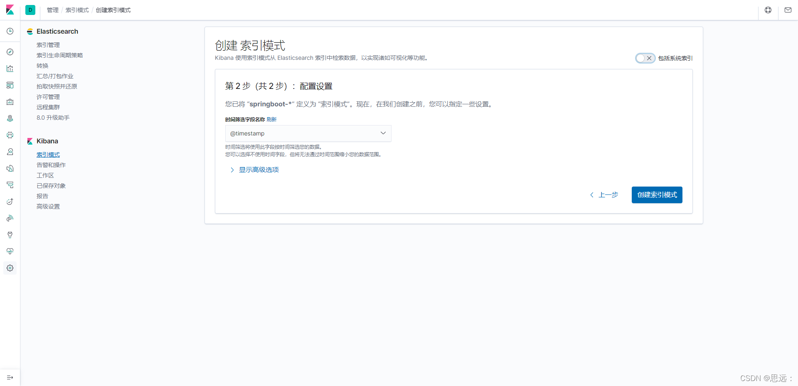798x386 pixels.
Task: Click the Stack Monitoring heartbeat icon
Action: (10, 251)
